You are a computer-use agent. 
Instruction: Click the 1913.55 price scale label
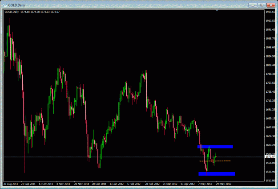(x=270, y=21)
